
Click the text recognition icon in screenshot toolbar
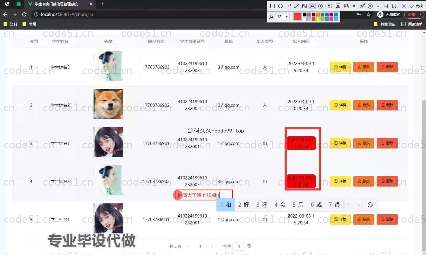pos(354,6)
